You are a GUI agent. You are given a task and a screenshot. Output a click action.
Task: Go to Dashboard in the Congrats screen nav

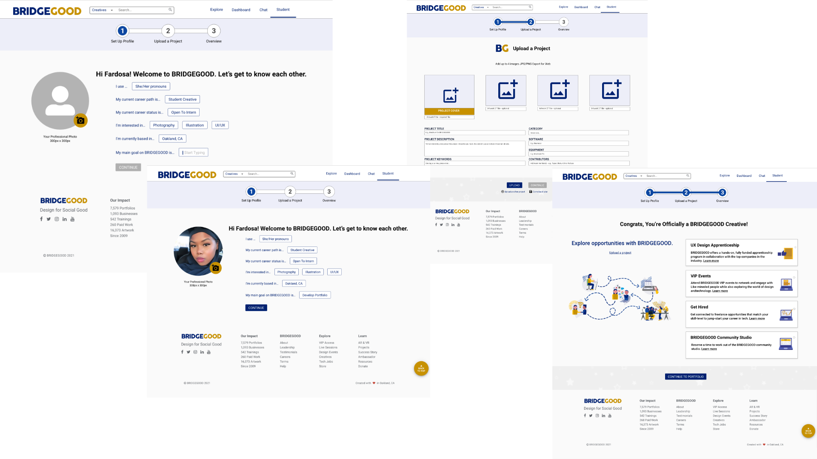click(744, 176)
